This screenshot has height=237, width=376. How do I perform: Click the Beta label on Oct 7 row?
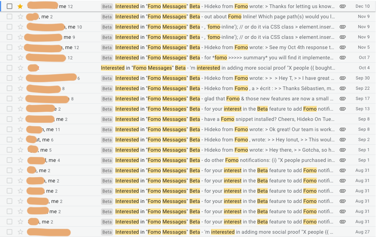tap(107, 58)
